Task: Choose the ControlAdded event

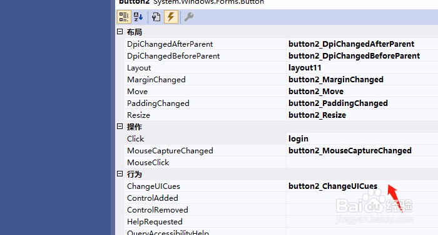Action: 153,198
